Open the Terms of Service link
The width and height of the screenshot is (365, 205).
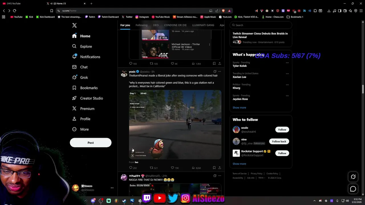coord(240,173)
